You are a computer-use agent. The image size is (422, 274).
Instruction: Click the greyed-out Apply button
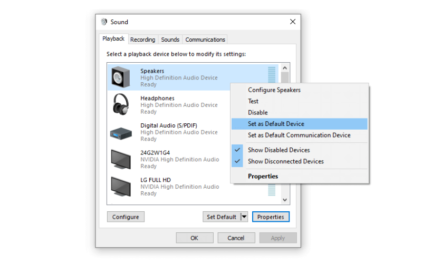[x=278, y=238]
